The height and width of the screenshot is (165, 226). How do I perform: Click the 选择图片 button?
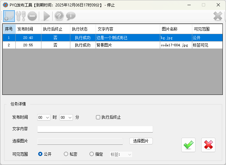141,141
